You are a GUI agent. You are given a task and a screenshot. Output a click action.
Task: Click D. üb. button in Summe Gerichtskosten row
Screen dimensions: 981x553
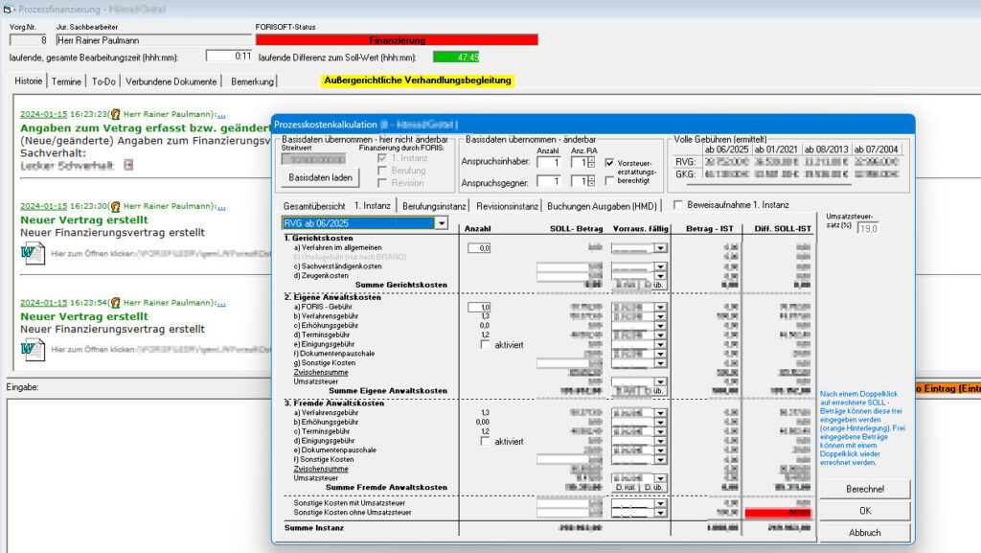(653, 285)
